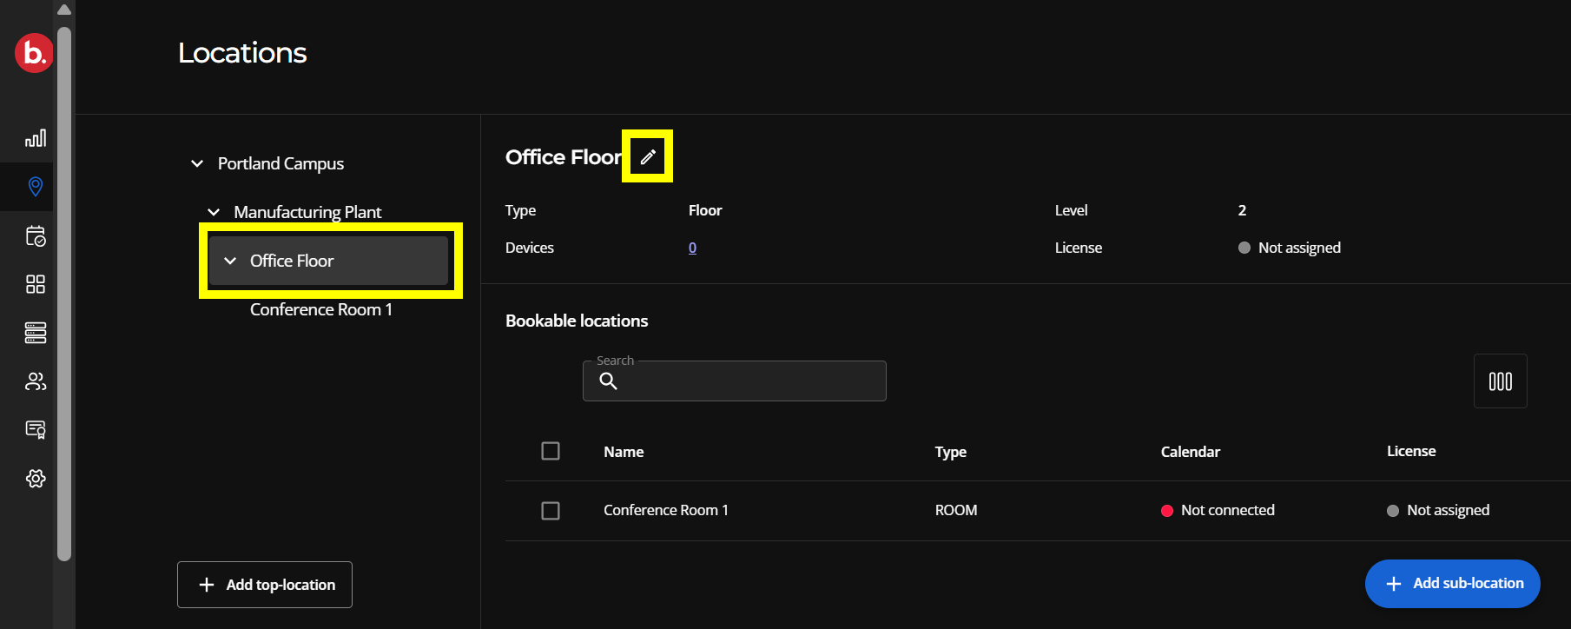Click into the Search input field
The image size is (1571, 629).
click(x=735, y=381)
